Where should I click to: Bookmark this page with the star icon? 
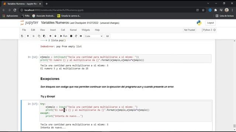tap(203, 10)
